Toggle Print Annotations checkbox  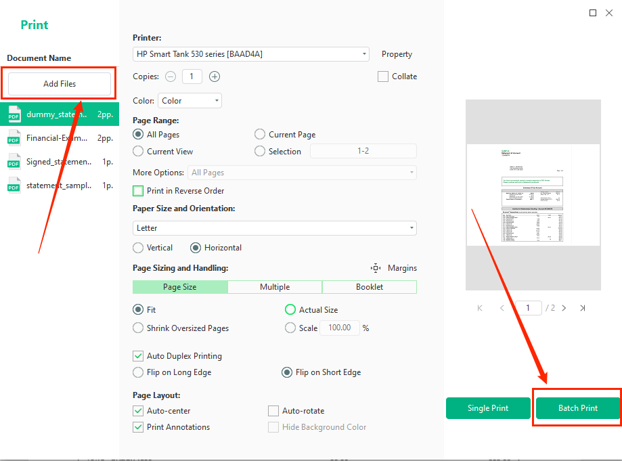(138, 427)
